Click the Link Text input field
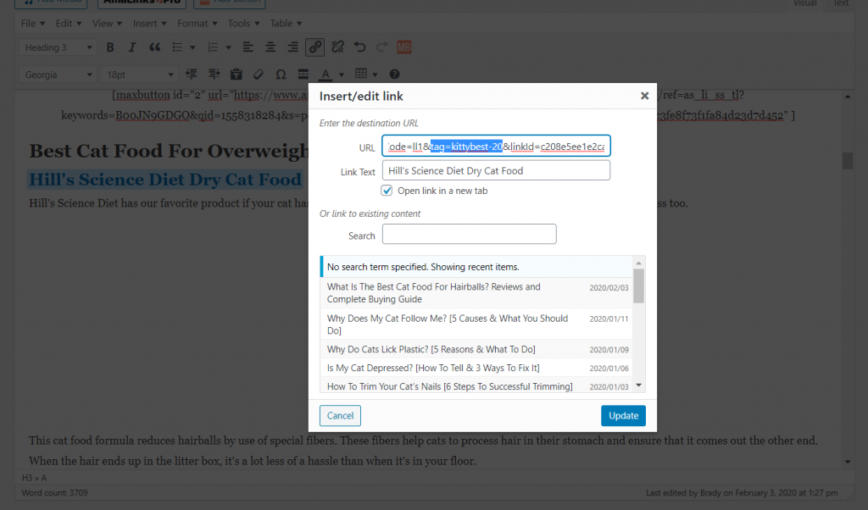The height and width of the screenshot is (510, 868). pos(496,170)
